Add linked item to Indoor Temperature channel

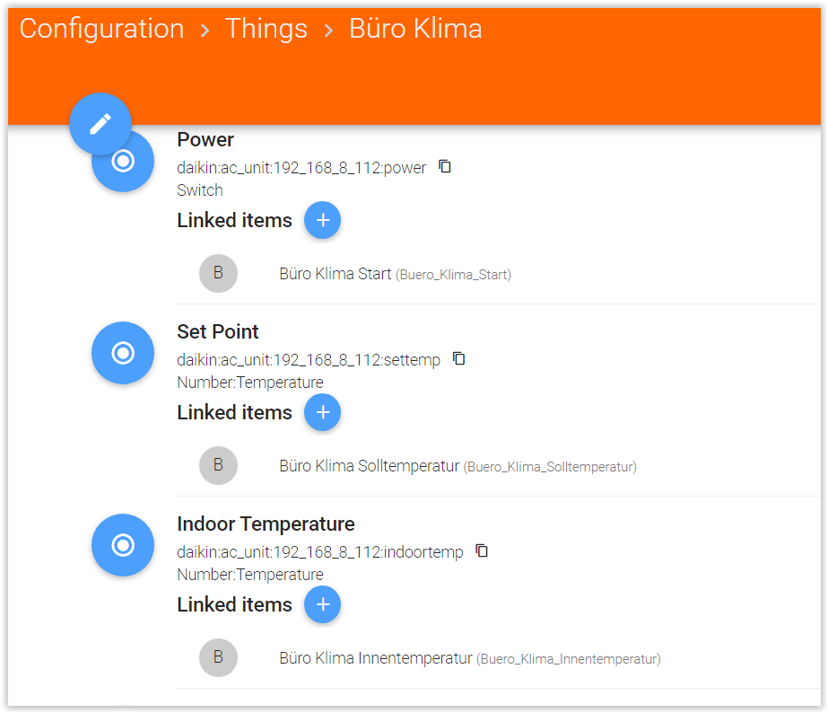click(322, 604)
